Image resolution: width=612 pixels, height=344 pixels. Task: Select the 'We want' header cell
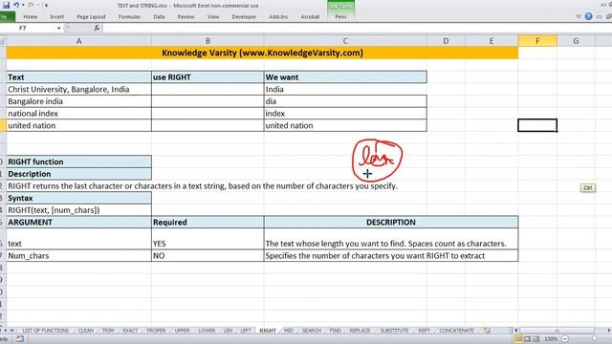pyautogui.click(x=345, y=77)
